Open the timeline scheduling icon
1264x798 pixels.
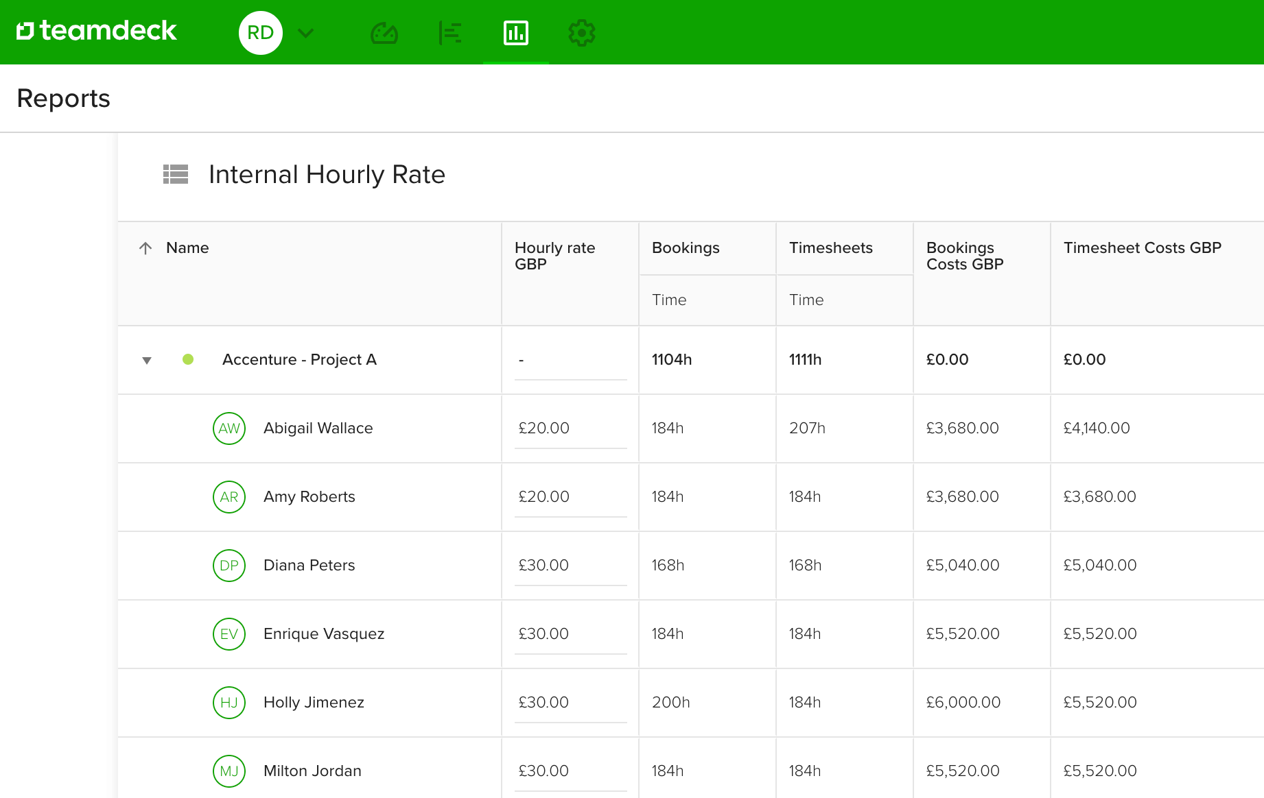[x=450, y=33]
